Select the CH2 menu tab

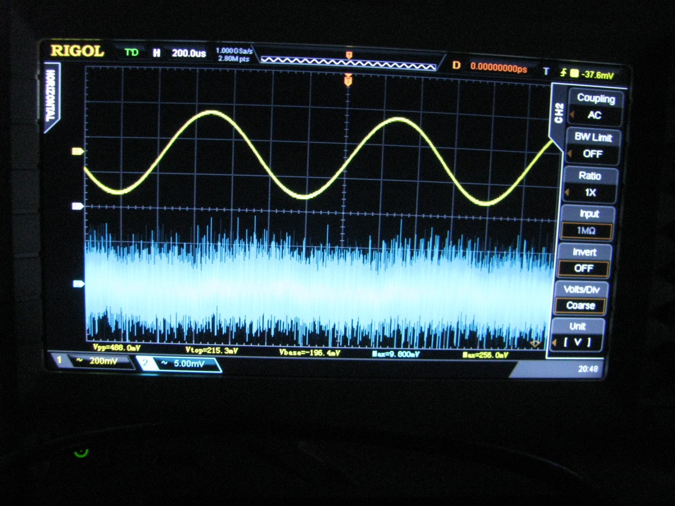click(559, 113)
